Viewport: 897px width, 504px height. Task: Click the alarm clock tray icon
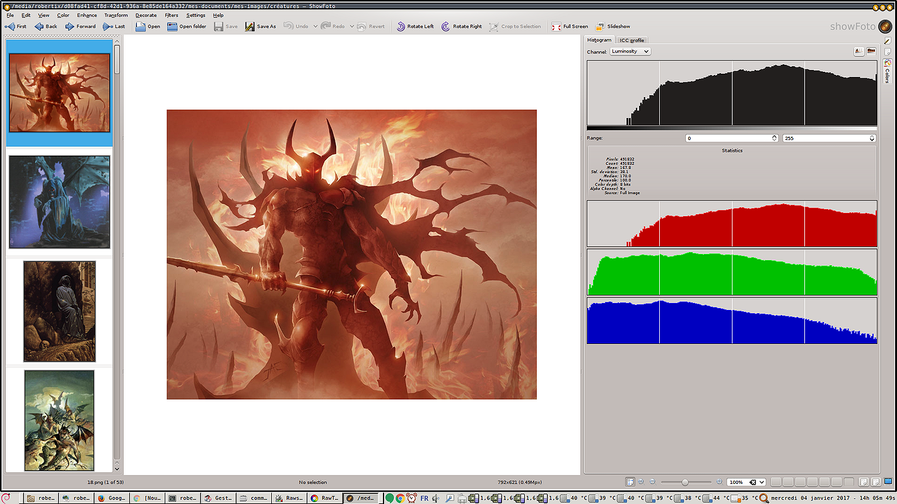click(411, 498)
